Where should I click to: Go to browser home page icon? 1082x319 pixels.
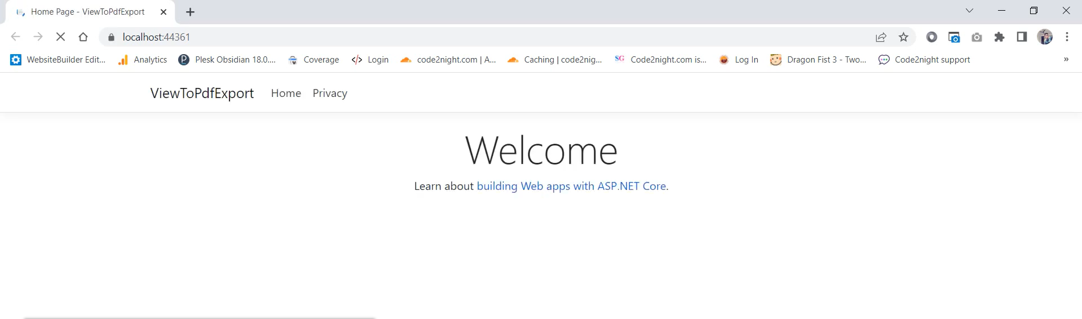83,37
